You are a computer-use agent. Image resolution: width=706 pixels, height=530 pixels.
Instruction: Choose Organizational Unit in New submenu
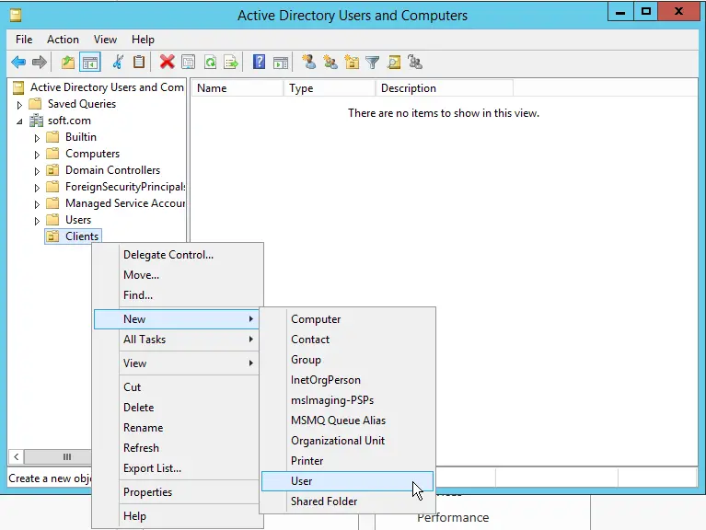338,441
